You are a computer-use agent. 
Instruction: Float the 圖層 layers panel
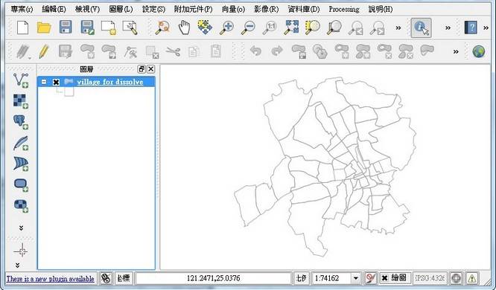[x=142, y=69]
